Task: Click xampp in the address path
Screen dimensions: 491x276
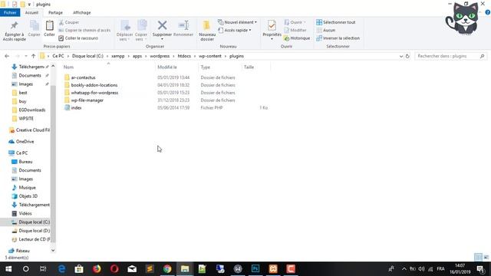Action: (x=118, y=56)
